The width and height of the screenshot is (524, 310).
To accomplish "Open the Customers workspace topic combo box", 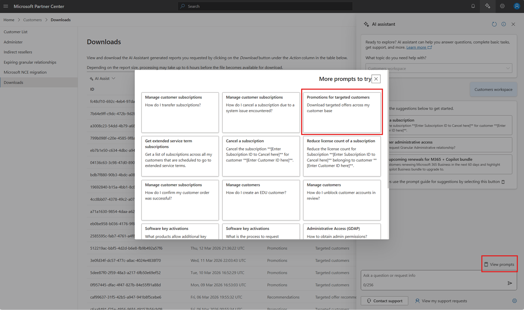I will (439, 69).
